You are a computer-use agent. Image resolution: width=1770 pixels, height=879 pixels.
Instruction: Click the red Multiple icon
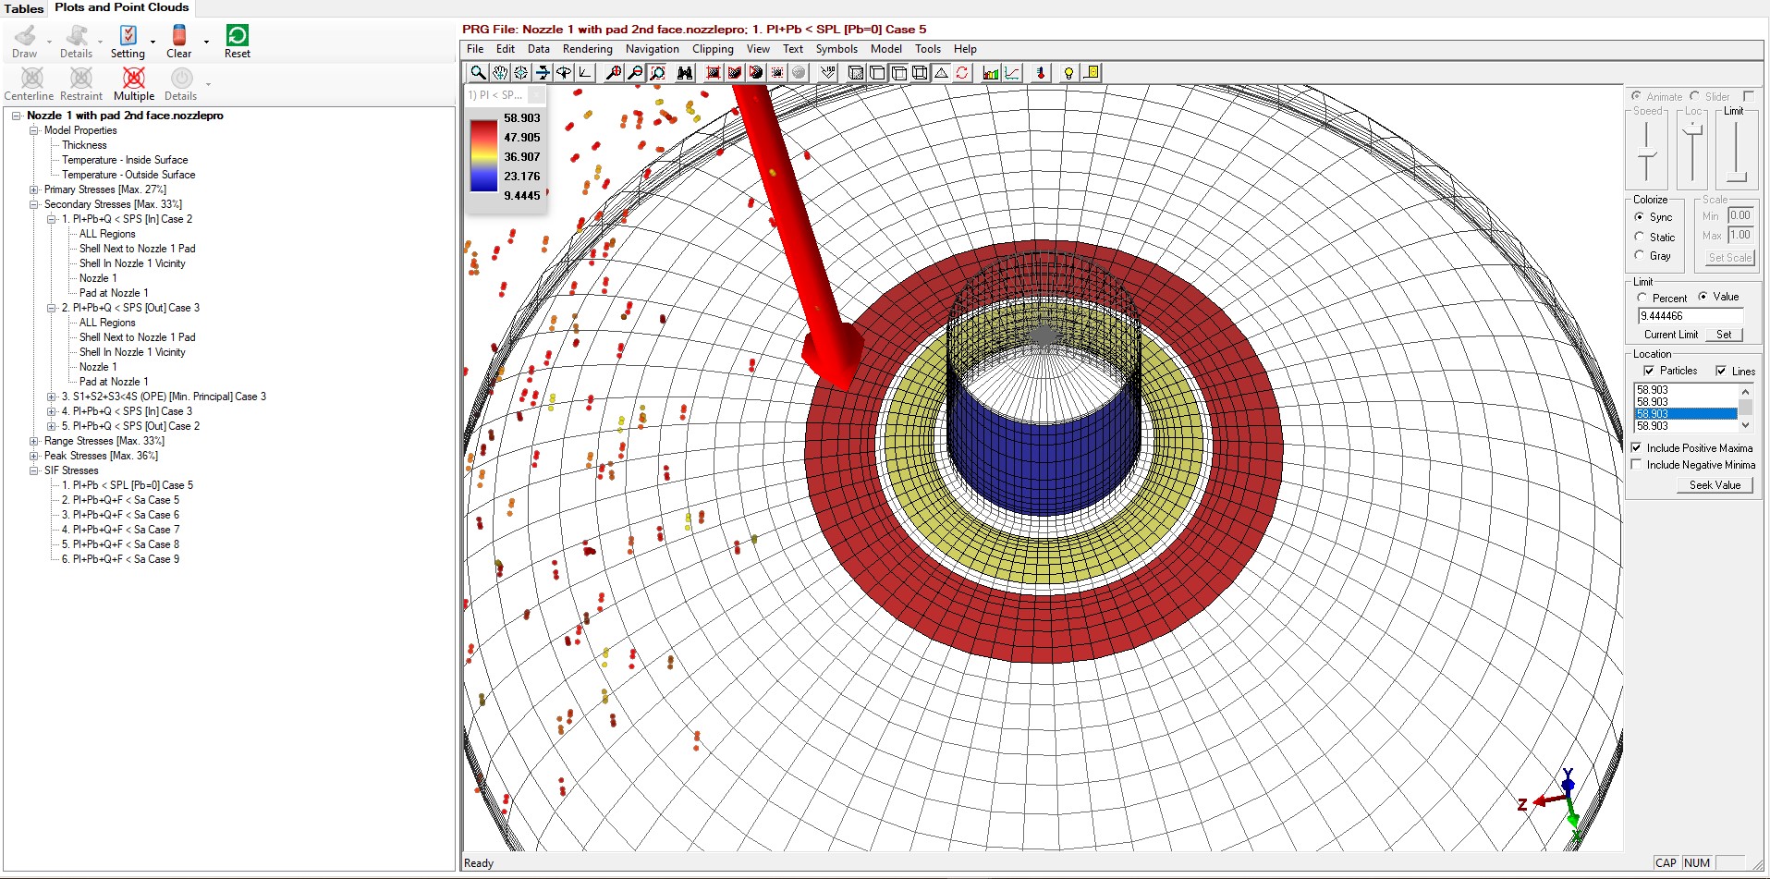point(134,79)
